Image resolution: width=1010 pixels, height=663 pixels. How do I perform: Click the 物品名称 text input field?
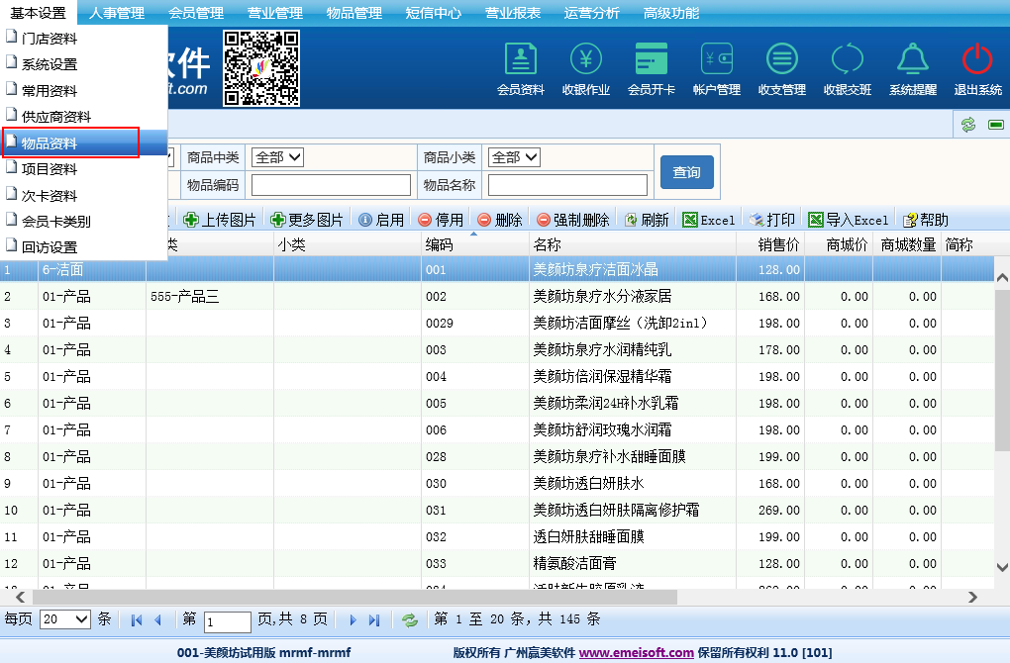[567, 185]
